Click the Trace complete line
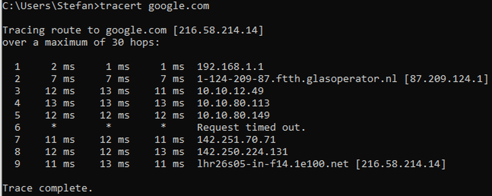The width and height of the screenshot is (492, 196). pos(47,188)
